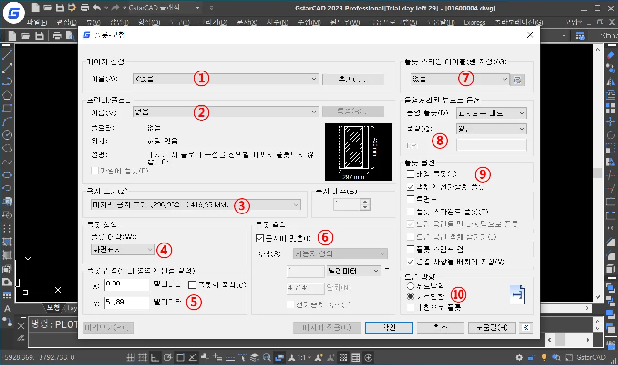Toggle lineweight display in status bar

click(230, 357)
